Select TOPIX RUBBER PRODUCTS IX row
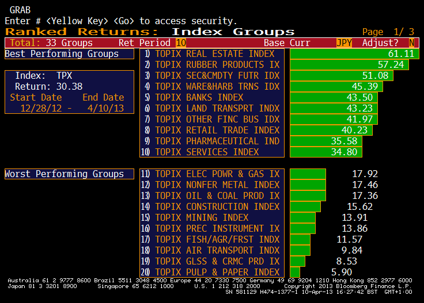The width and height of the screenshot is (424, 303). pos(212,65)
